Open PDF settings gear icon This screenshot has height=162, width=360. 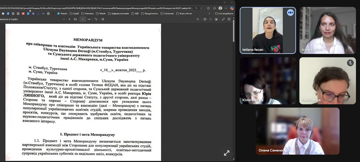[x=230, y=19]
